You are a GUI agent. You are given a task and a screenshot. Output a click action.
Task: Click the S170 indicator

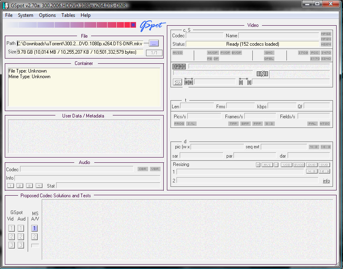pos(315,59)
